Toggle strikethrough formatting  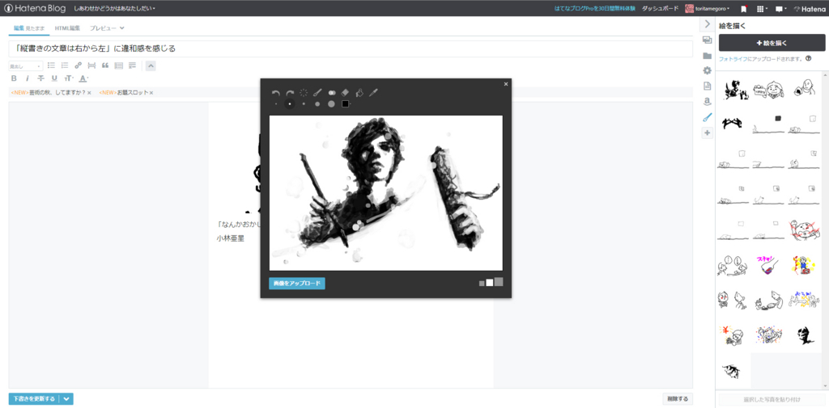coord(40,78)
